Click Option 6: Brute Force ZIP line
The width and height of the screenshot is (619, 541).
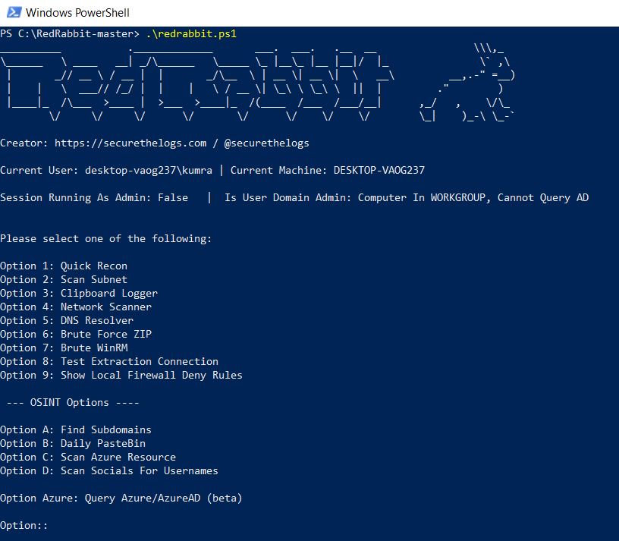(76, 334)
